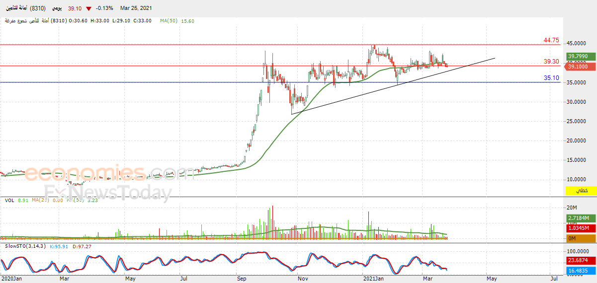Click the green 2.7184M volume tag
Image resolution: width=597 pixels, height=283 pixels.
point(581,218)
